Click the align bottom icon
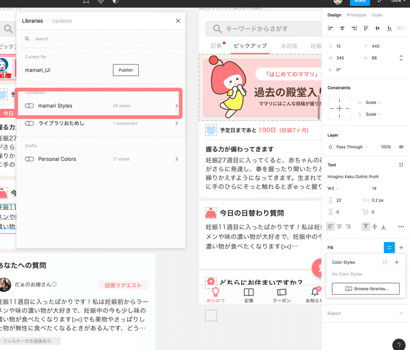410x350 pixels. (x=389, y=28)
